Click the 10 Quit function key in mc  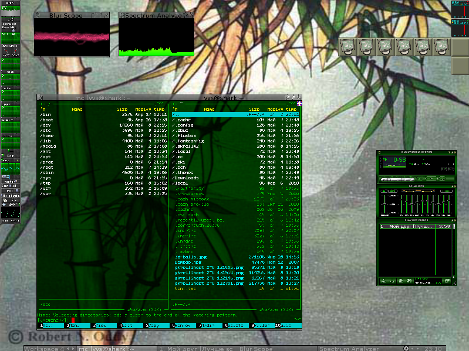(288, 325)
